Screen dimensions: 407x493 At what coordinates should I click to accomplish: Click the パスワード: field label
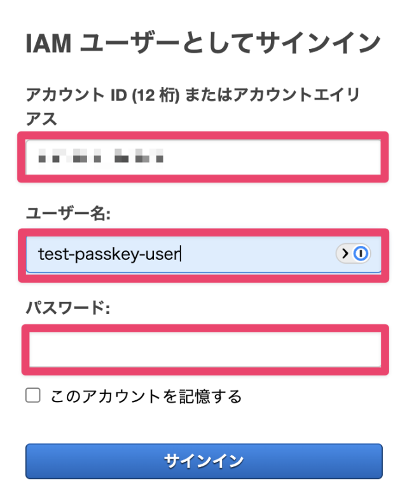point(68,307)
